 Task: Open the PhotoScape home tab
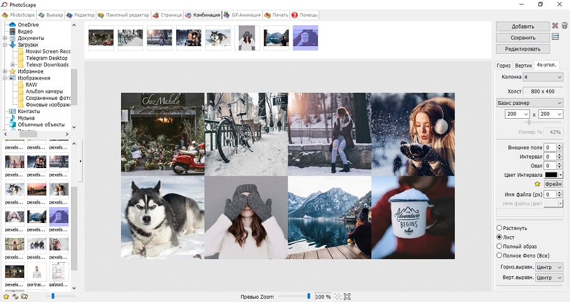[18, 15]
